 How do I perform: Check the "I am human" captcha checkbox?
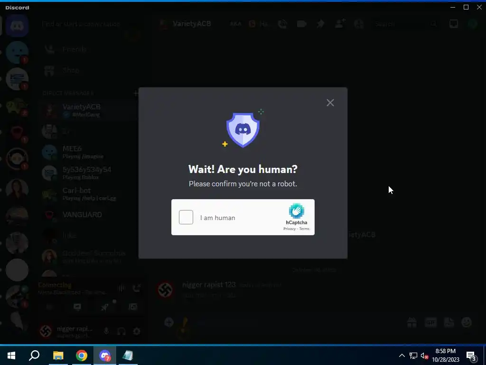[186, 217]
